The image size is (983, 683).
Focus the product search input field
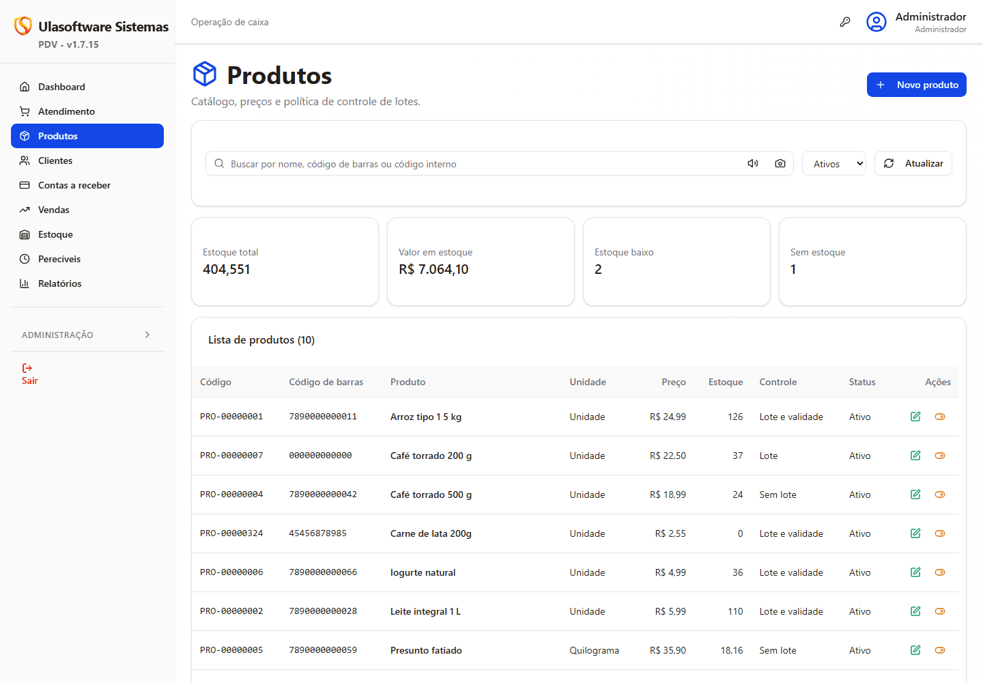tap(485, 164)
